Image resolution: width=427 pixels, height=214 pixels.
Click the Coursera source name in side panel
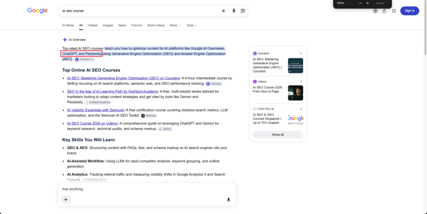tap(264, 54)
